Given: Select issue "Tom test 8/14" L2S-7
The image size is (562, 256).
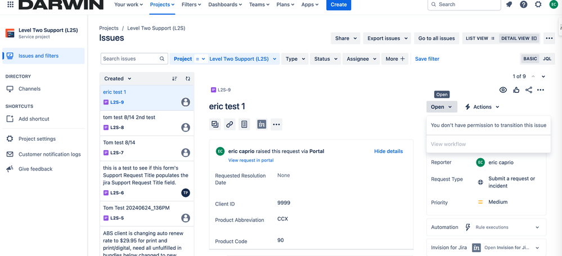Looking at the screenshot, I should click(x=147, y=148).
